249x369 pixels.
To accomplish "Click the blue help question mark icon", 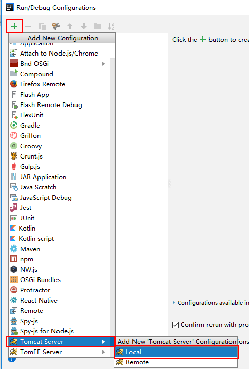I will [12, 359].
